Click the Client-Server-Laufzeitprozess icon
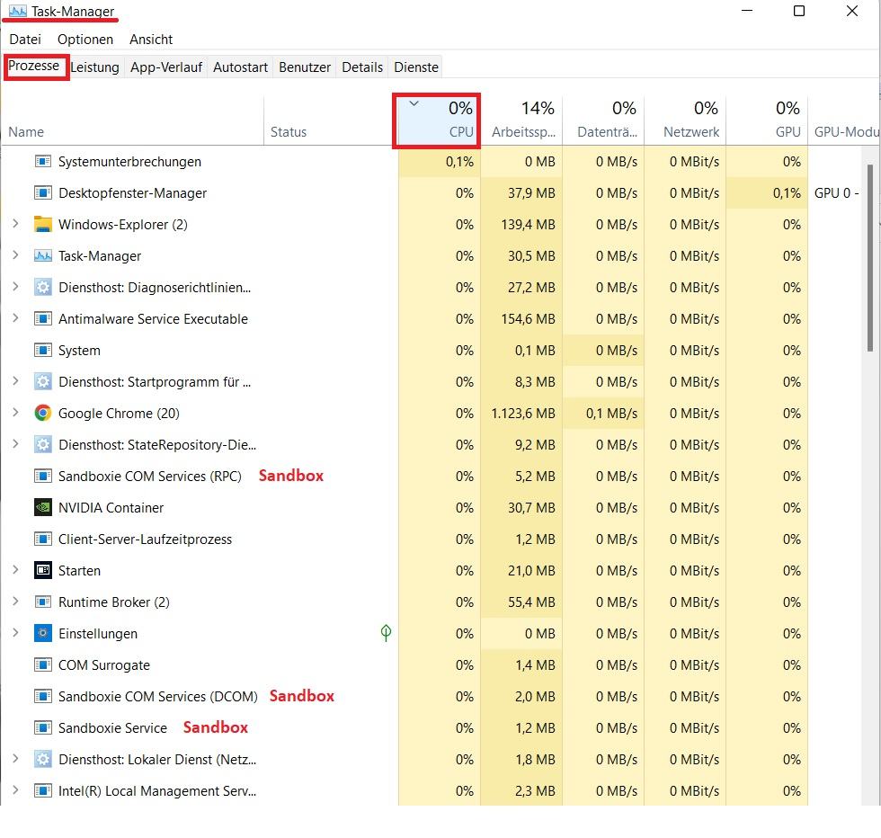Image resolution: width=881 pixels, height=838 pixels. (x=43, y=539)
